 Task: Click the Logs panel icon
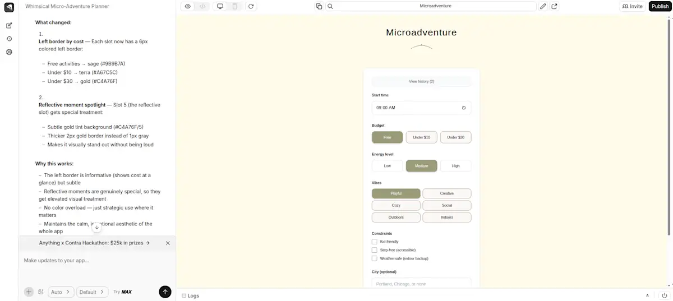tap(184, 295)
